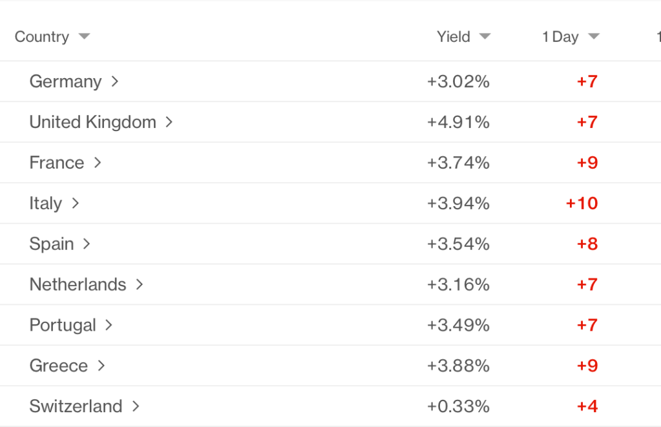661x427 pixels.
Task: Sort table by Country column arrow
Action: (x=84, y=37)
